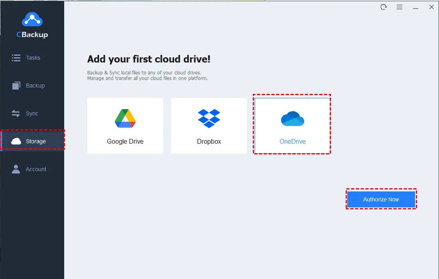This screenshot has width=439, height=279.
Task: Click the Account person icon
Action: tap(16, 169)
